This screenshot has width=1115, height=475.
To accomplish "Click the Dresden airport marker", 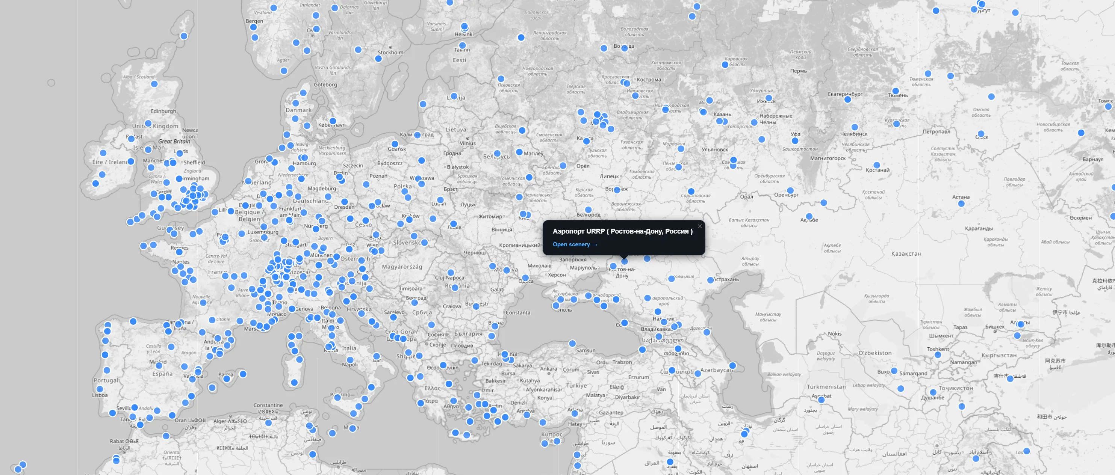I will (345, 202).
